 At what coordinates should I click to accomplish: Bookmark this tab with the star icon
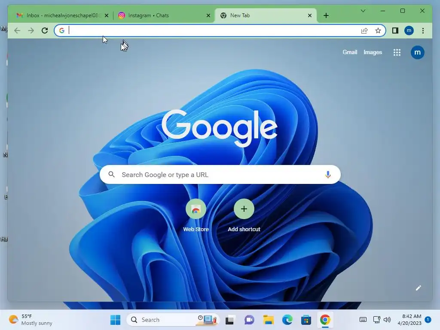click(x=378, y=31)
